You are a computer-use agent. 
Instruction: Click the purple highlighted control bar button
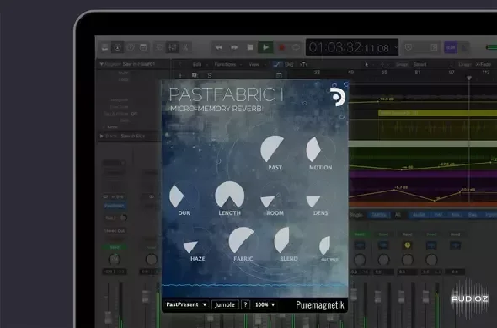[451, 47]
